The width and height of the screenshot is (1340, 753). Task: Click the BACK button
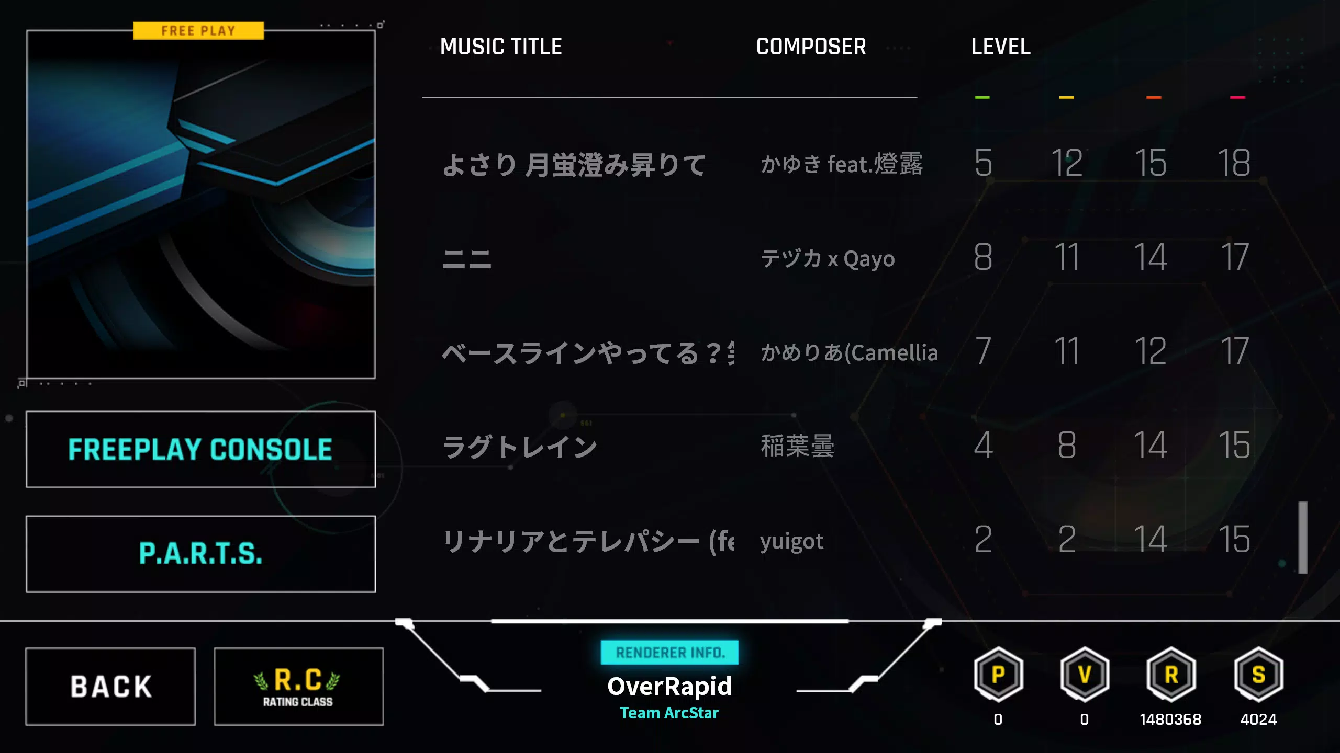(x=109, y=685)
